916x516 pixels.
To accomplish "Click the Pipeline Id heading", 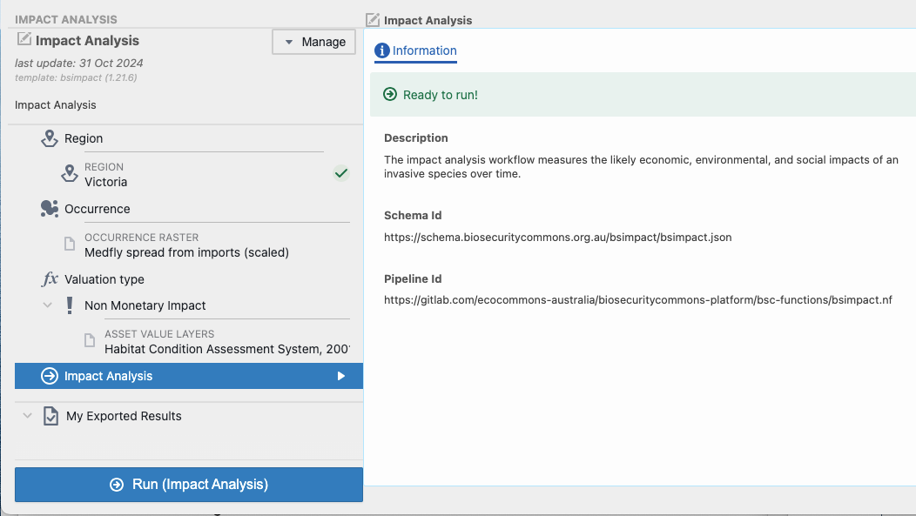I will (x=413, y=278).
